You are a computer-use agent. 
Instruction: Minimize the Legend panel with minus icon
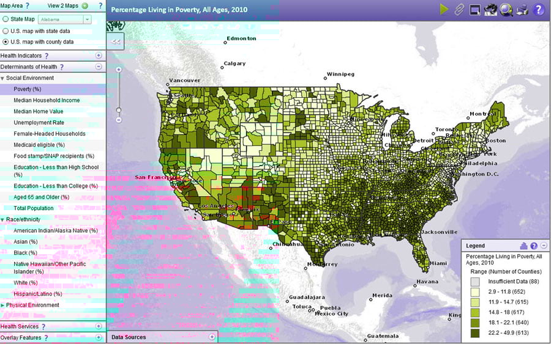coord(544,246)
